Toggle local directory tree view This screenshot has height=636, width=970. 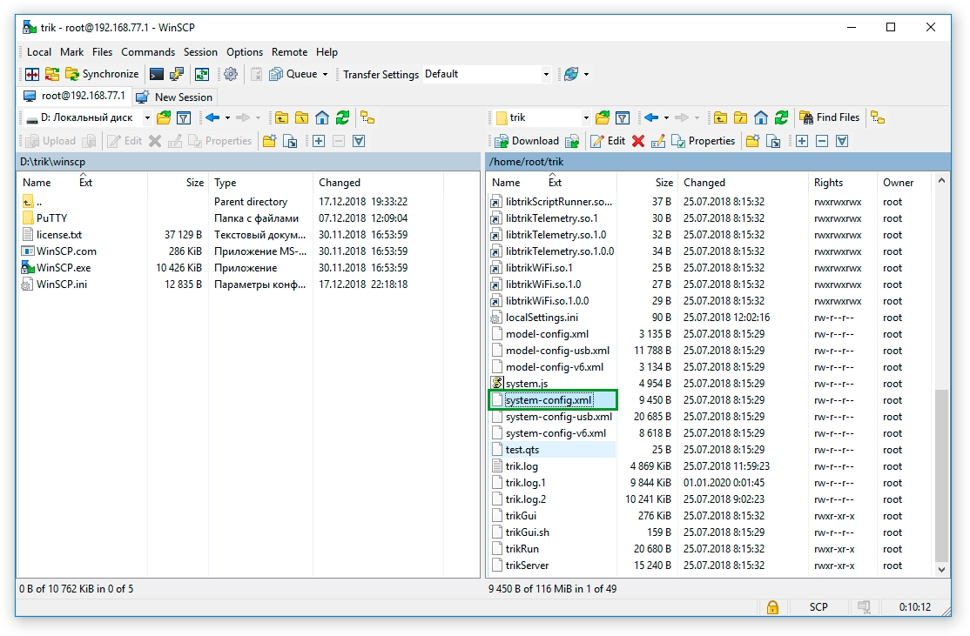367,117
